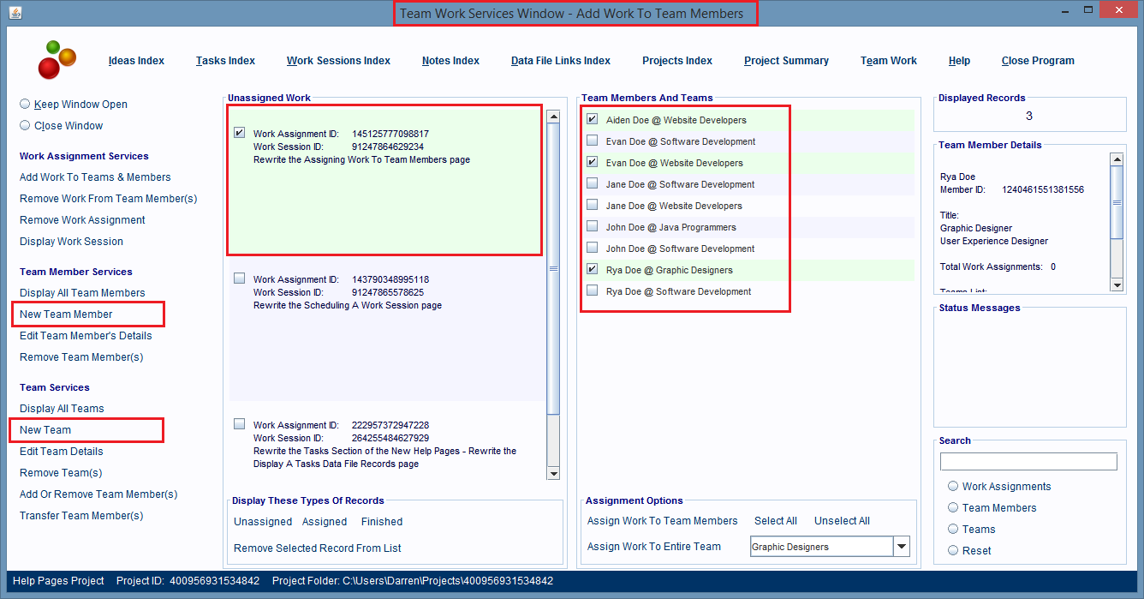Screen dimensions: 1144x599
Task: Click Select All in Assignment Options
Action: point(775,520)
